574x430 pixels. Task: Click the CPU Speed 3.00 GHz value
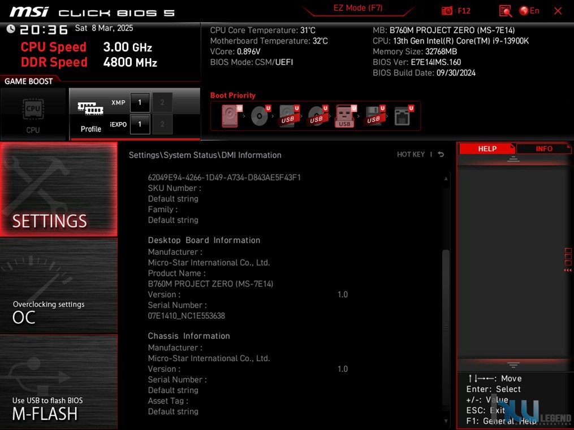pyautogui.click(x=127, y=47)
